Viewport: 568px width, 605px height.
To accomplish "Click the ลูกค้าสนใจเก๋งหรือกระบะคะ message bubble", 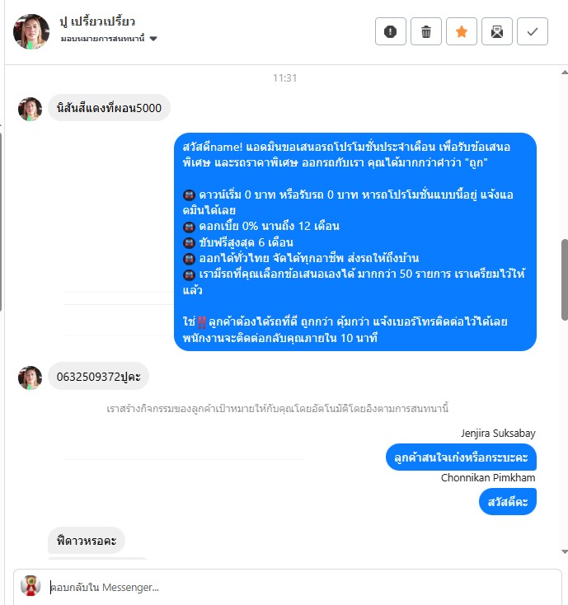I will coord(461,457).
